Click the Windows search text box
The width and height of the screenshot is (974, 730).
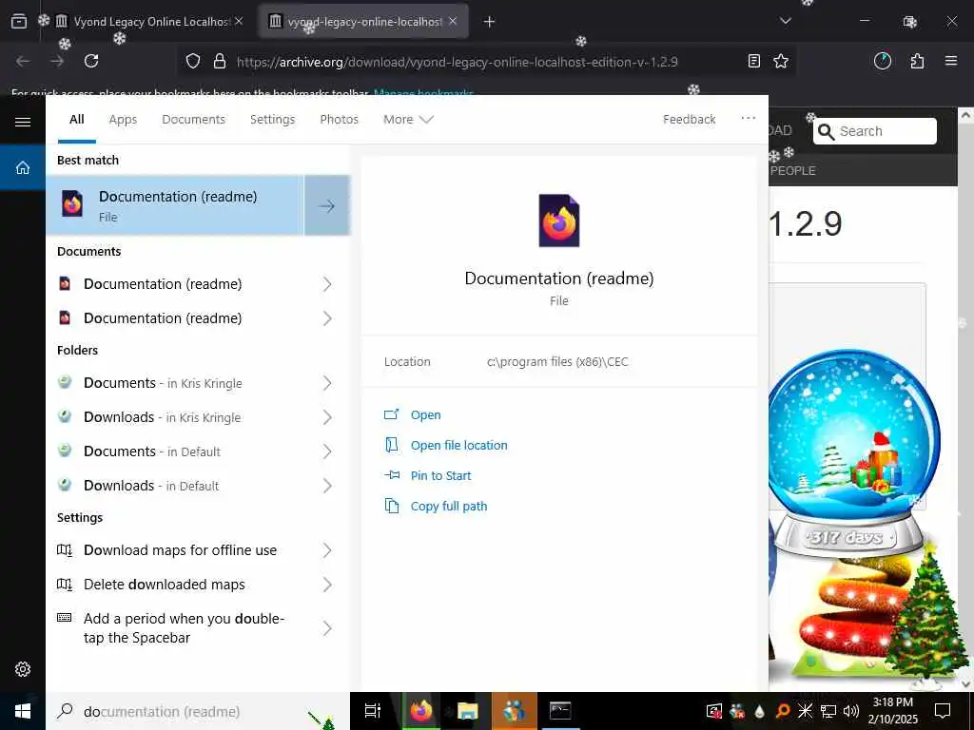point(198,711)
